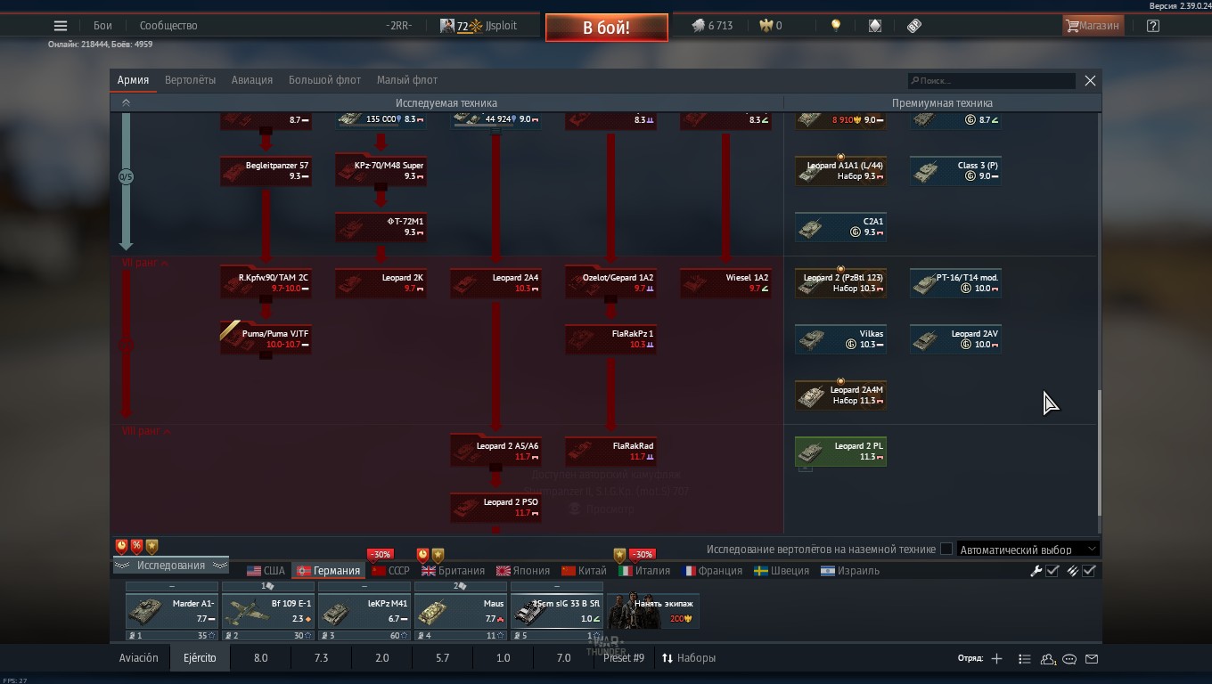Click the percent discount booster icon

(x=137, y=546)
